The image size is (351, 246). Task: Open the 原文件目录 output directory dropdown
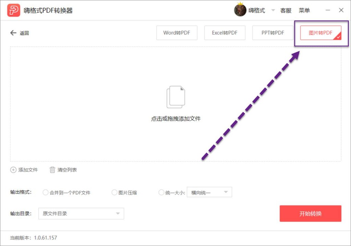click(x=81, y=214)
